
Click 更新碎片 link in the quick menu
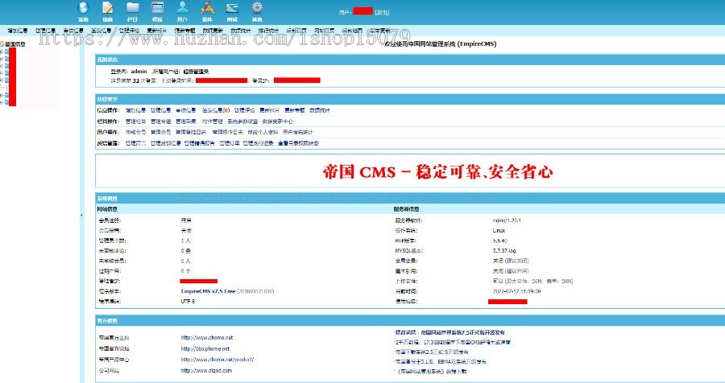(x=269, y=110)
